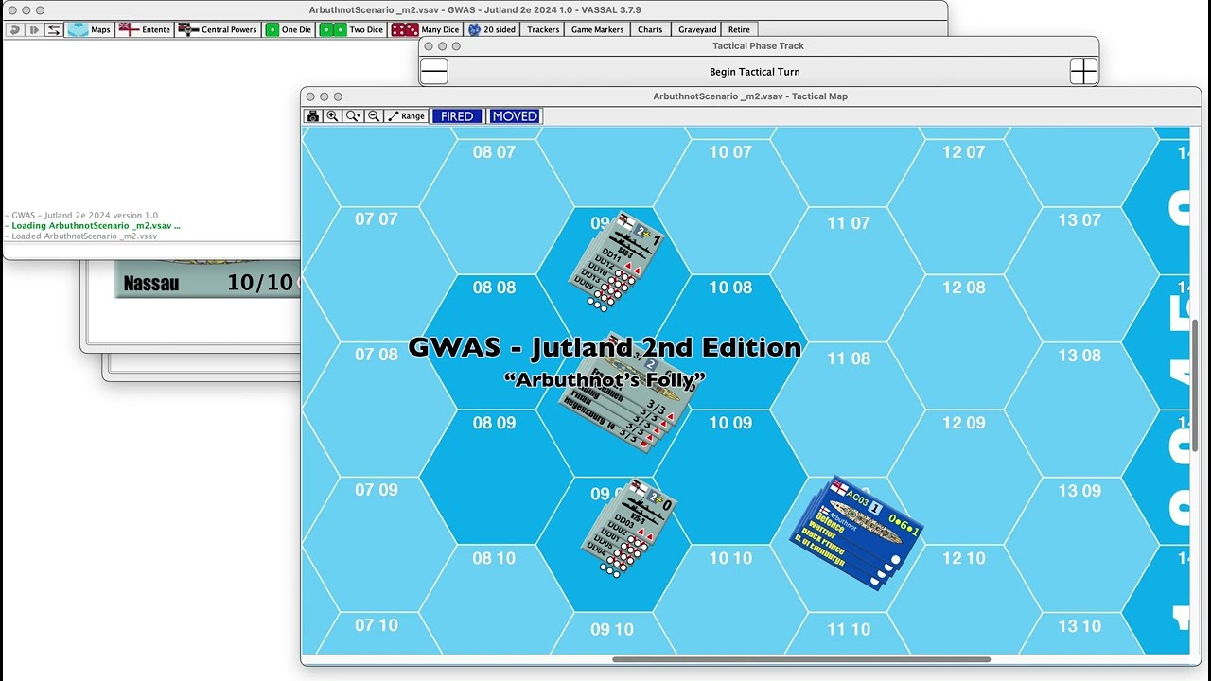1211x681 pixels.
Task: Open the Trackers window
Action: point(543,29)
